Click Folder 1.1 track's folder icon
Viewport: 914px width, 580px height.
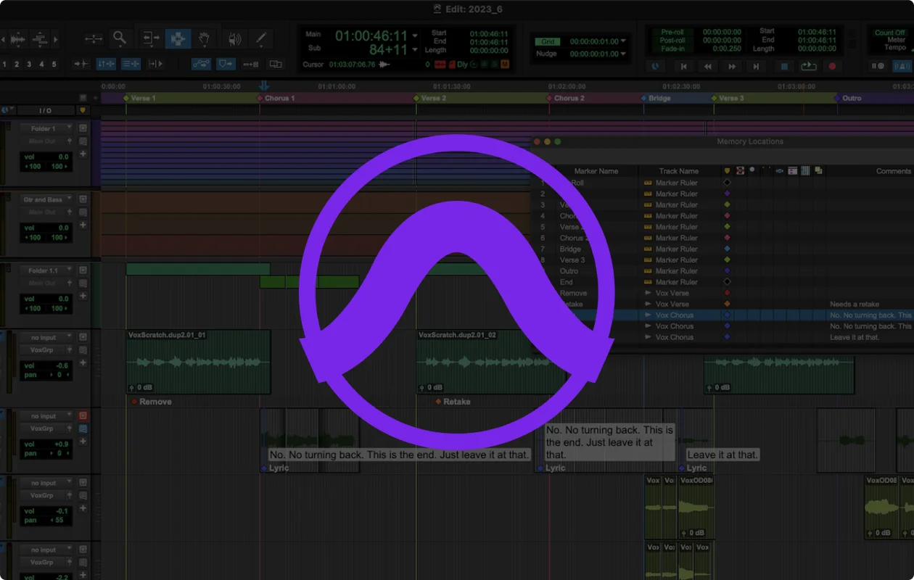coord(83,270)
